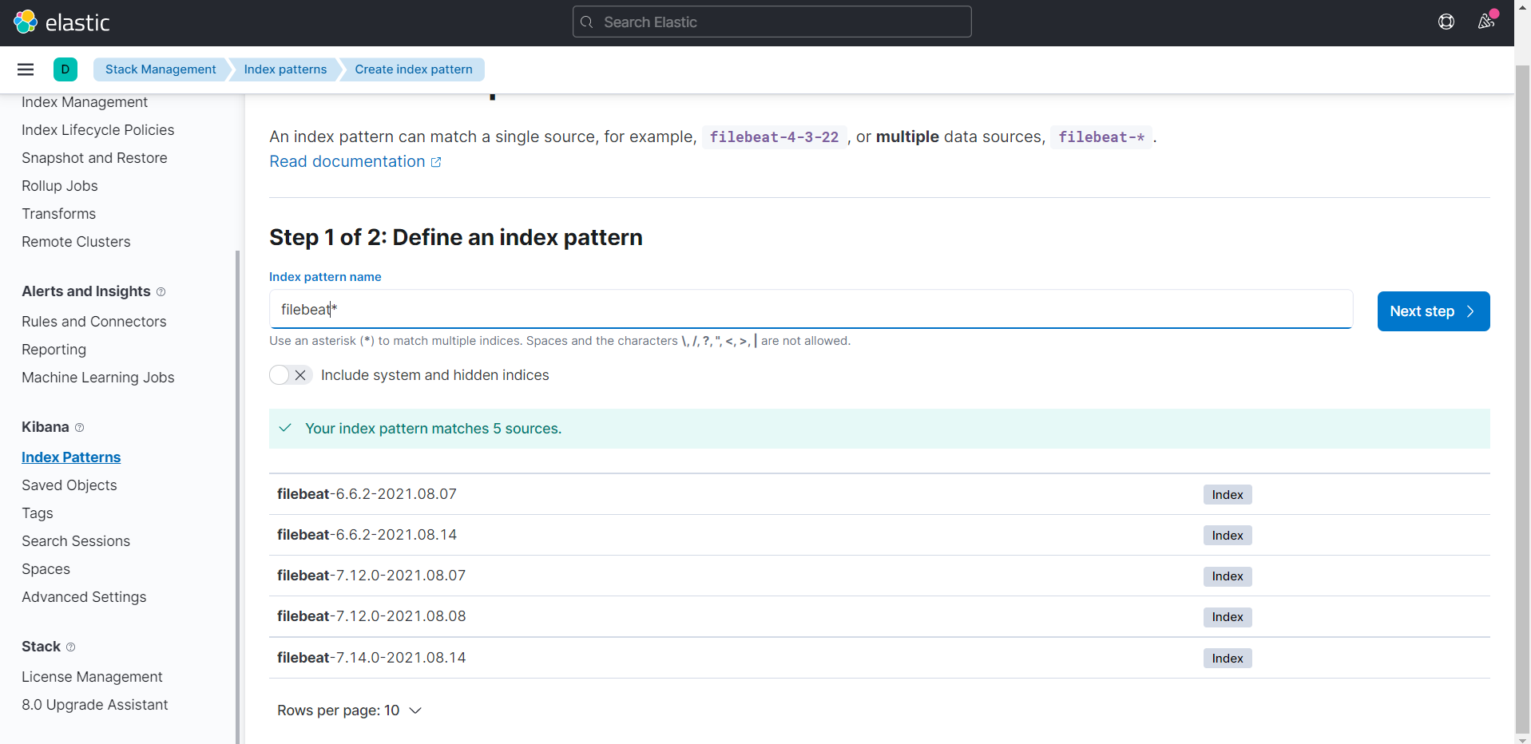Open License Management page
Image resolution: width=1531 pixels, height=744 pixels.
(92, 677)
